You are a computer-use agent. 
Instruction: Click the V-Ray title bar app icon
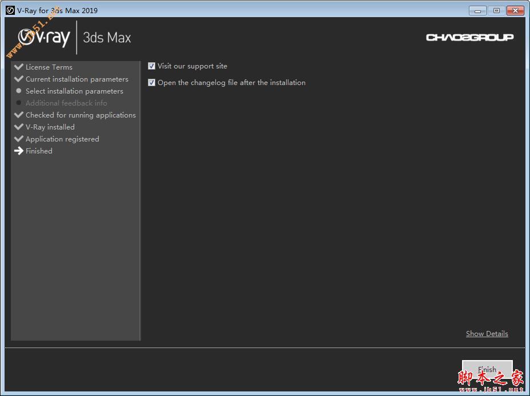(x=10, y=10)
